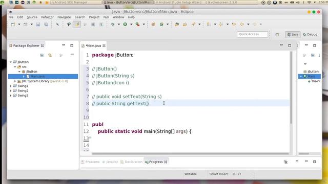Image resolution: width=328 pixels, height=184 pixels.
Task: Click the editor horizontal scrollbar
Action: coord(190,154)
